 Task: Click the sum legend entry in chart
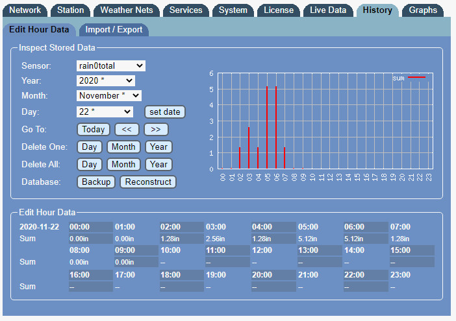[409, 78]
